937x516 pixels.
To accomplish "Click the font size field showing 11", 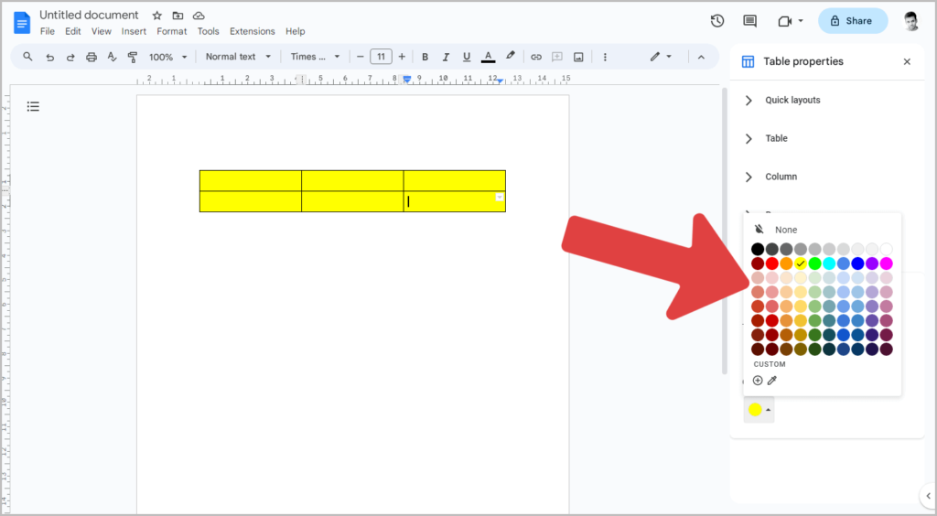I will 381,57.
